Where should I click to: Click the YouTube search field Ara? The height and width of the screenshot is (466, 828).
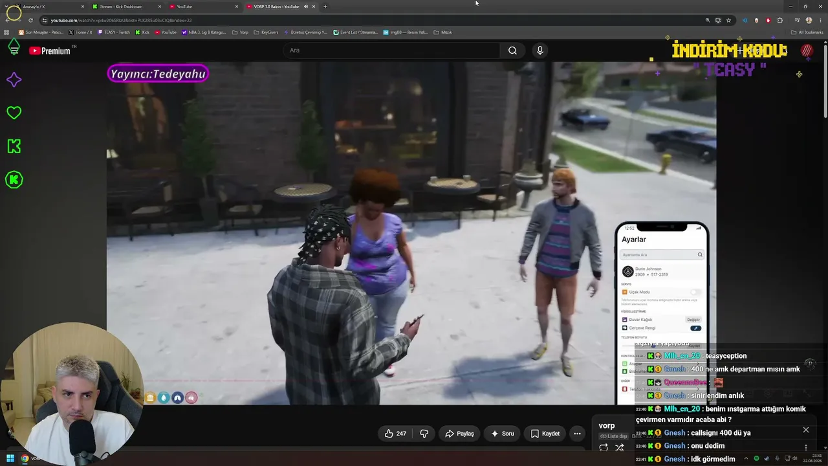(x=391, y=50)
